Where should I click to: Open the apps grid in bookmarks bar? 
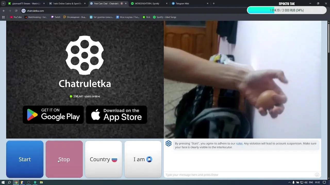click(x=3, y=17)
